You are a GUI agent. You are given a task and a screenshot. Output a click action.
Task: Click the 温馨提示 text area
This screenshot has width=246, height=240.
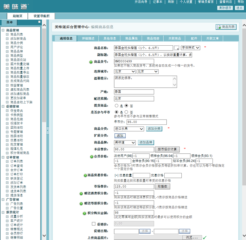click(x=145, y=82)
